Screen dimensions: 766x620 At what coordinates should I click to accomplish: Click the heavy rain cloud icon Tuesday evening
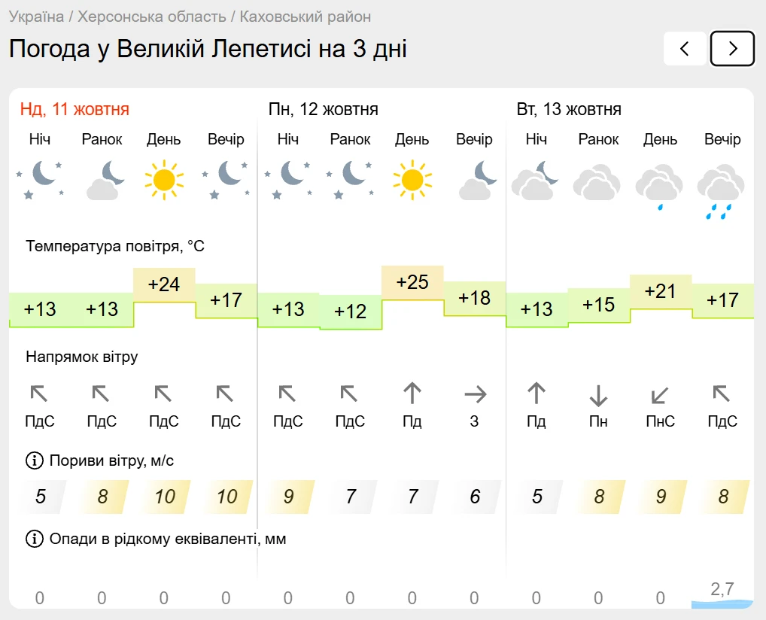(x=721, y=192)
